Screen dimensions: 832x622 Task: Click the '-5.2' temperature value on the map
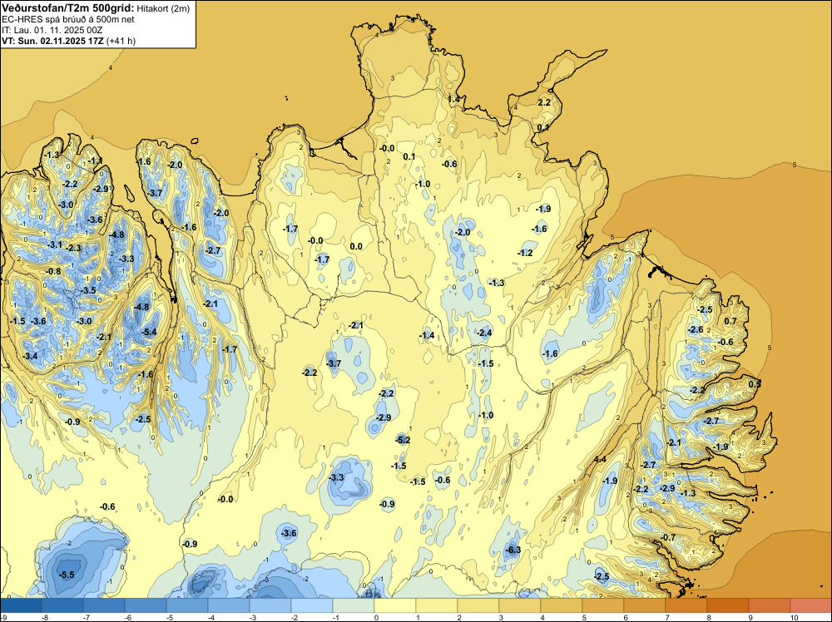(403, 440)
